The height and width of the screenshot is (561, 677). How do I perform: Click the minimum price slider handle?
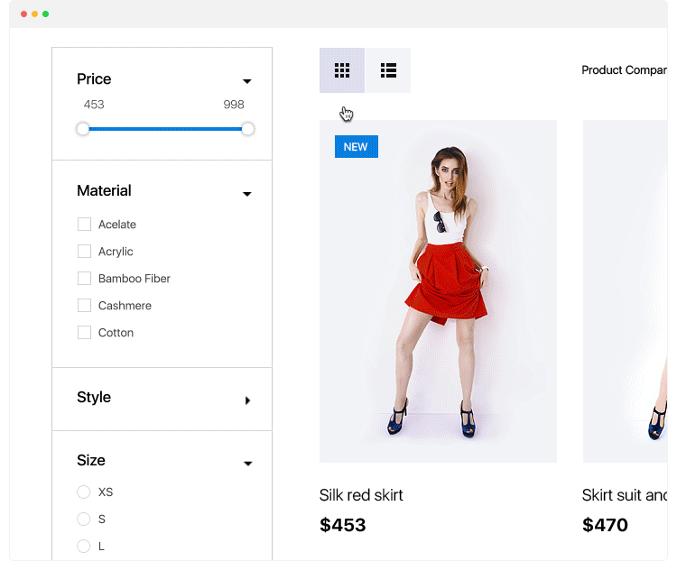click(82, 129)
